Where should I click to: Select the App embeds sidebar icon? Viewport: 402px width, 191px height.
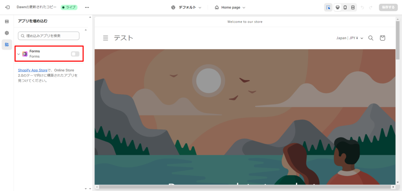(x=7, y=45)
